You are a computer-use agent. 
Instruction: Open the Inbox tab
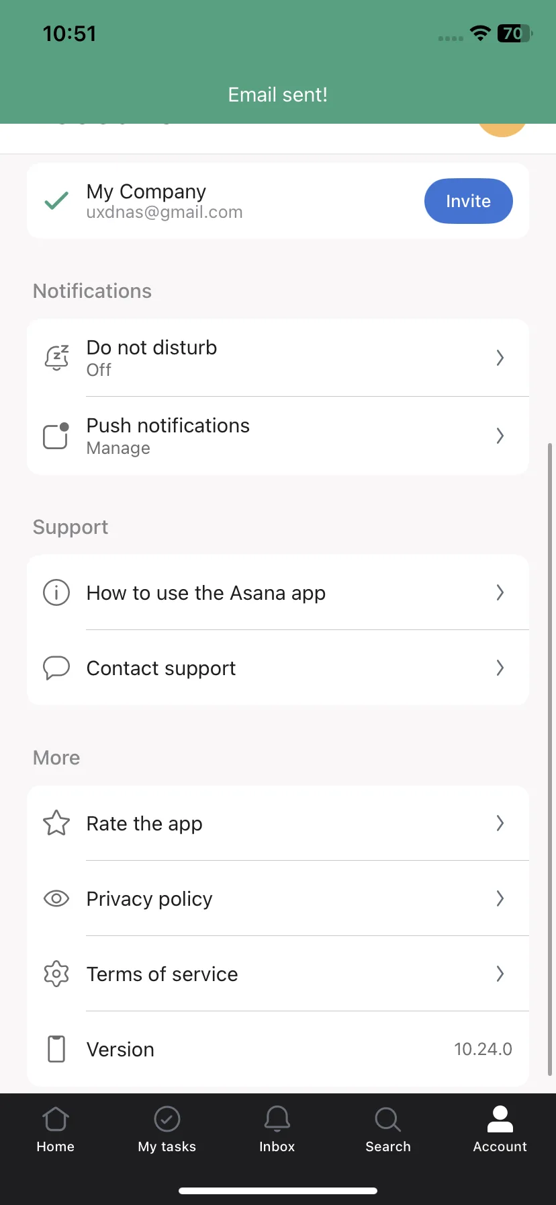pyautogui.click(x=277, y=1130)
